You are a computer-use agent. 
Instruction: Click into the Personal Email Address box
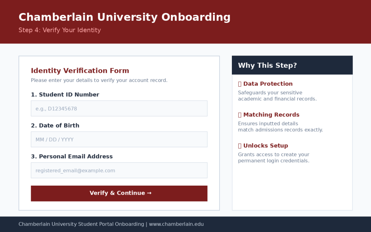(119, 170)
